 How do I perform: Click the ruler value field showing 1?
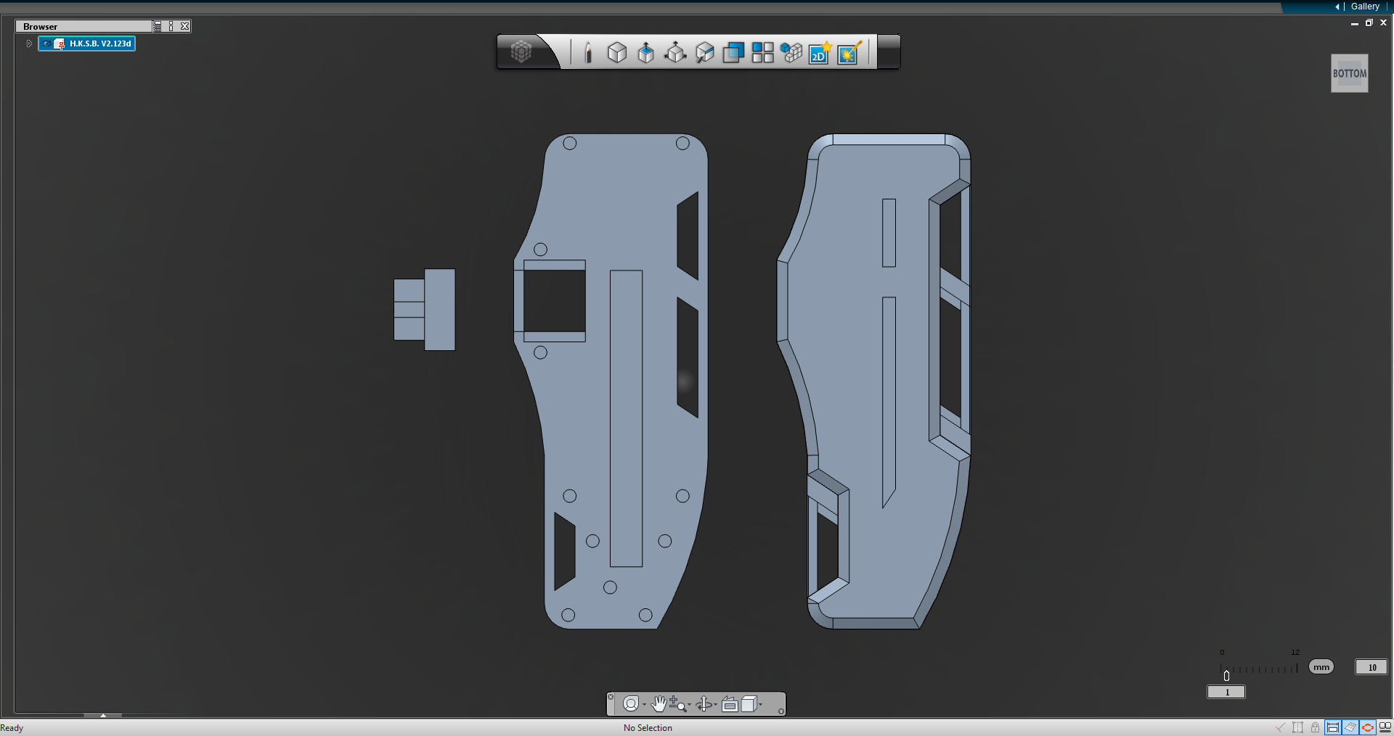coord(1226,692)
